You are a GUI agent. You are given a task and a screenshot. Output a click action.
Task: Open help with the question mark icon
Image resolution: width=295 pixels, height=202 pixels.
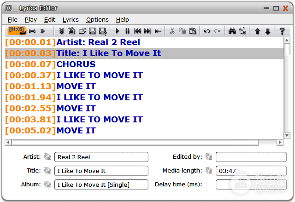282,31
